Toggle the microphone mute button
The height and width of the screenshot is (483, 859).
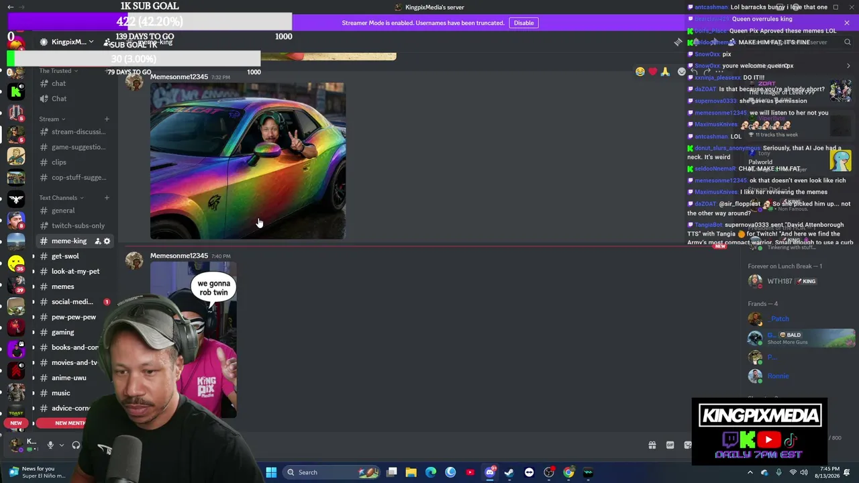[x=50, y=445]
